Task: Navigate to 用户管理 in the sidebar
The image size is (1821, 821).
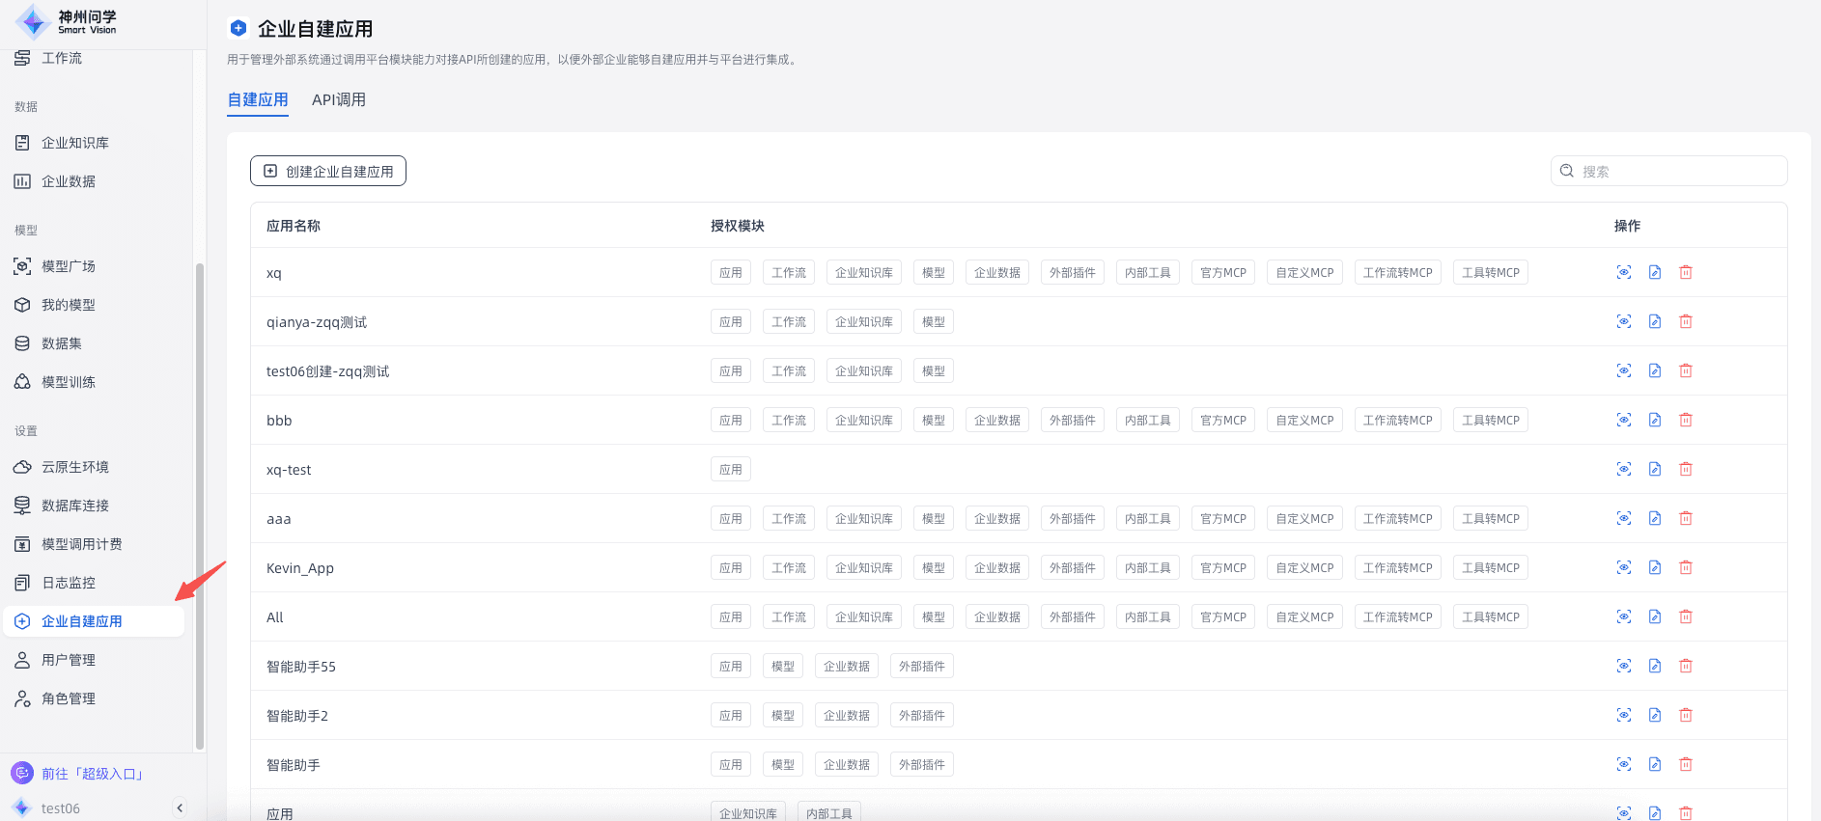Action: [x=69, y=660]
